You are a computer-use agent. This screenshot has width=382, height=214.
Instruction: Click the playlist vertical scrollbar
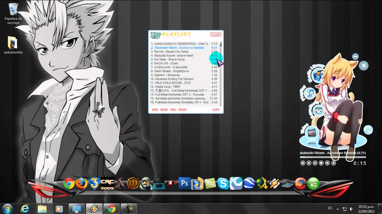221,73
